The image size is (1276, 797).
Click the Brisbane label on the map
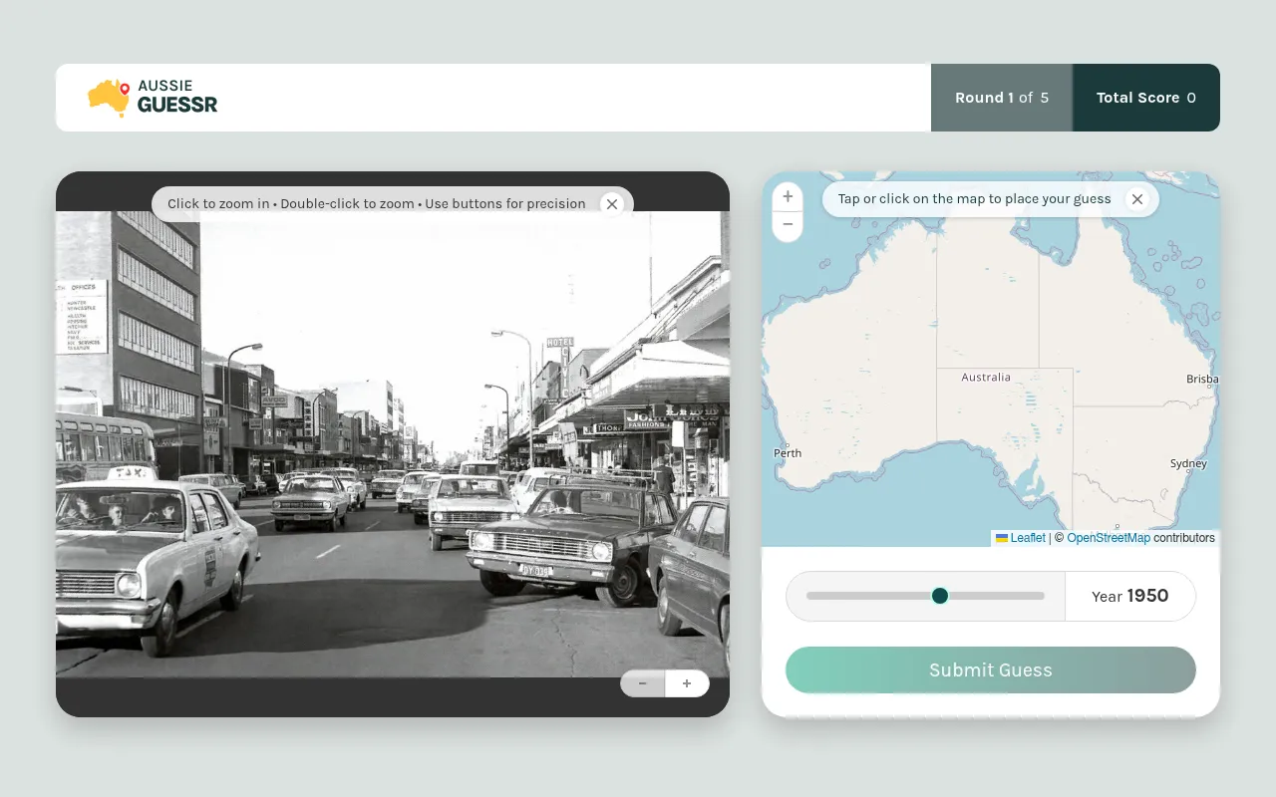pyautogui.click(x=1203, y=379)
